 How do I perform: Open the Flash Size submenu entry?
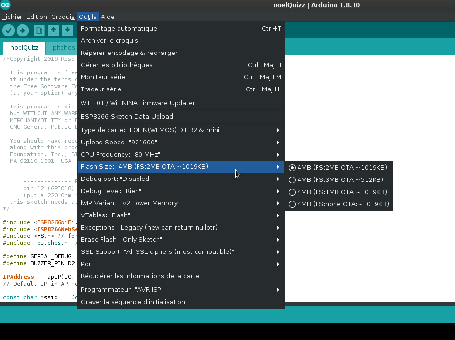coord(181,167)
